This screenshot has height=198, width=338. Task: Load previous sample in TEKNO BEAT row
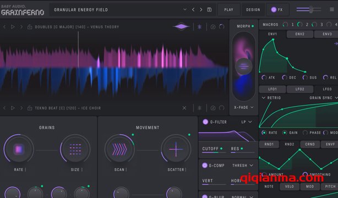coord(4,108)
